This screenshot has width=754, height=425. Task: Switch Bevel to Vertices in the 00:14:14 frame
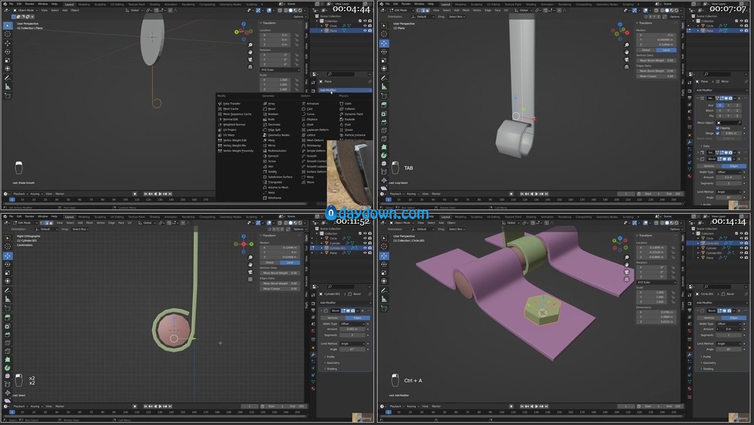click(709, 318)
